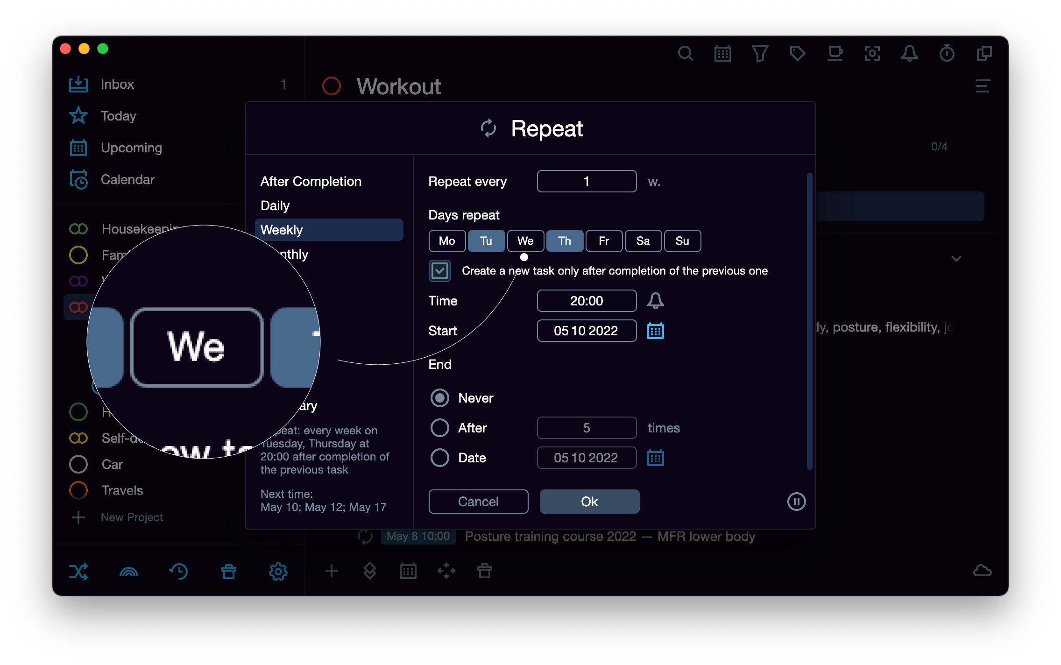Select the Never end option
The width and height of the screenshot is (1061, 665).
[440, 398]
